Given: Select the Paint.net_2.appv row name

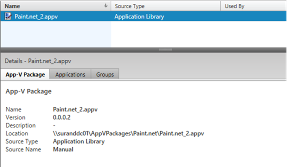Looking at the screenshot, I should 36,17.
